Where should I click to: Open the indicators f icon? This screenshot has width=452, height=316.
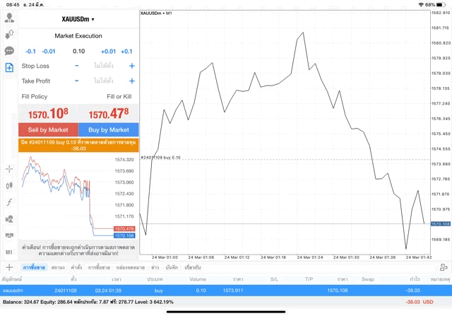pos(9,201)
